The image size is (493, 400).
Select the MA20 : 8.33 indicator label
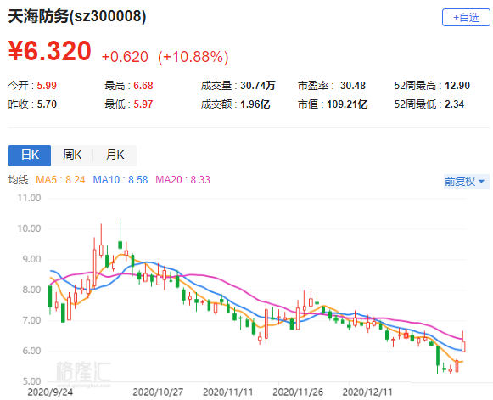pyautogui.click(x=183, y=180)
